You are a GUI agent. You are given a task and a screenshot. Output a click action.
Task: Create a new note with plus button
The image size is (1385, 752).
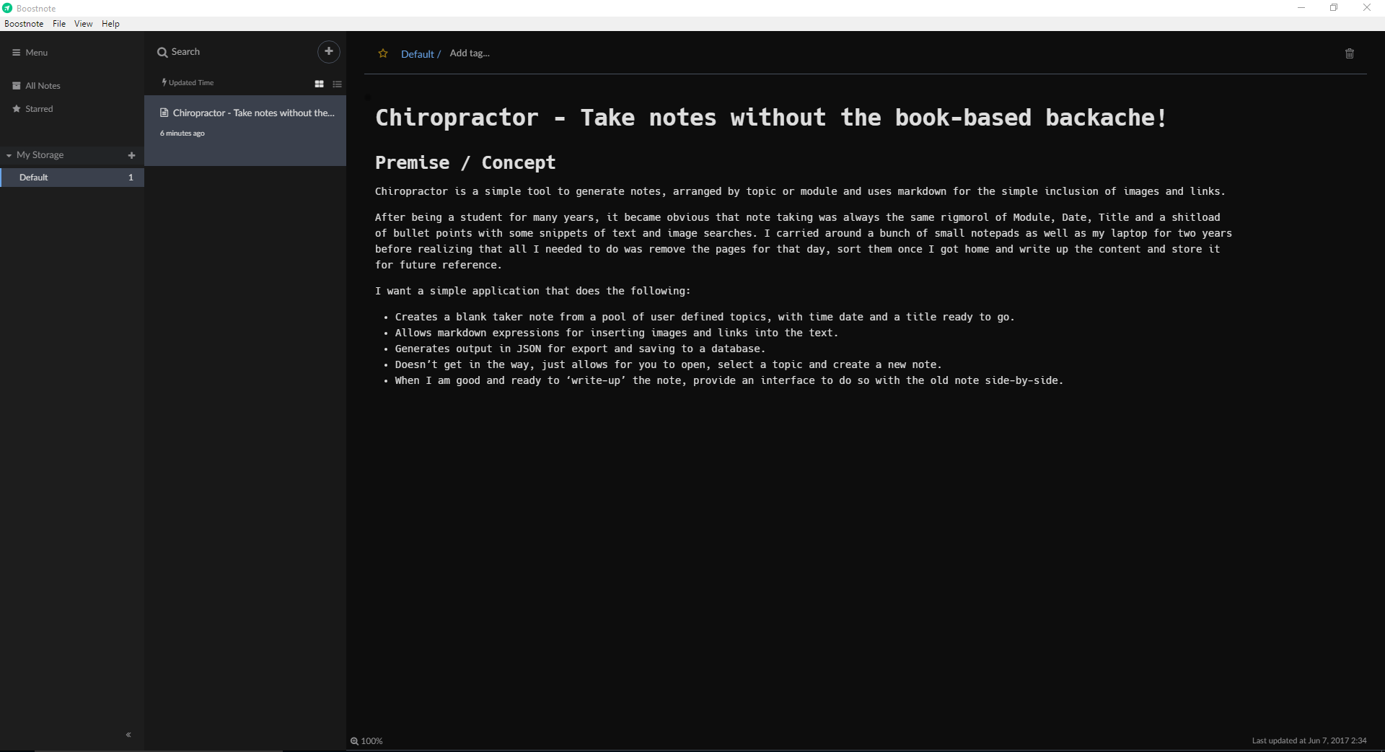tap(328, 51)
